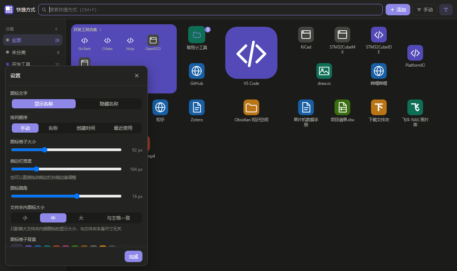The image size is (457, 271).
Task: Click the T text-settings button in header
Action: click(x=446, y=10)
